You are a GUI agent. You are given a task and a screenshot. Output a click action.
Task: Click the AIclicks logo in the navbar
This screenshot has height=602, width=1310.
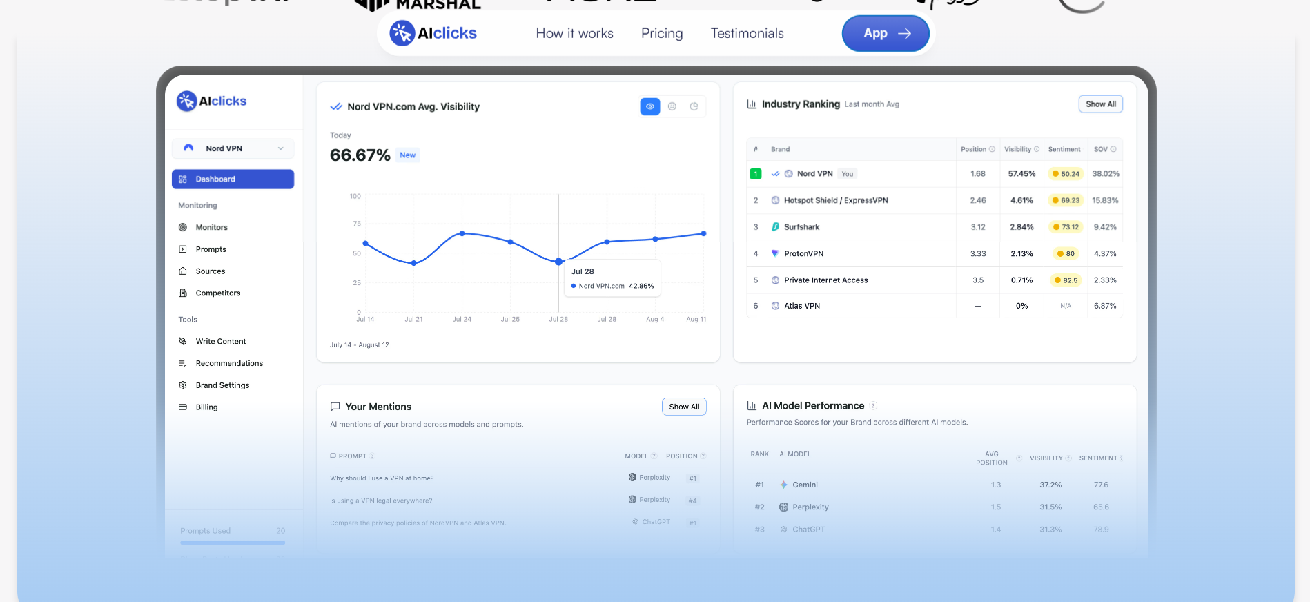(433, 33)
